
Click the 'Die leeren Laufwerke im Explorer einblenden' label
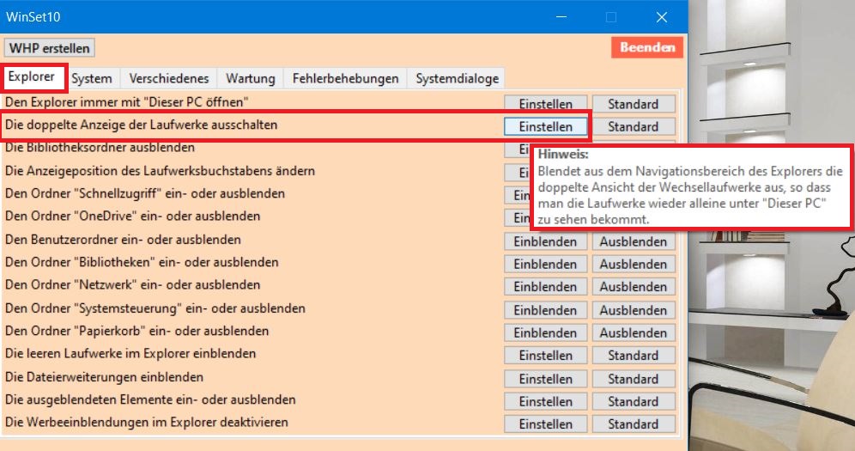[130, 353]
